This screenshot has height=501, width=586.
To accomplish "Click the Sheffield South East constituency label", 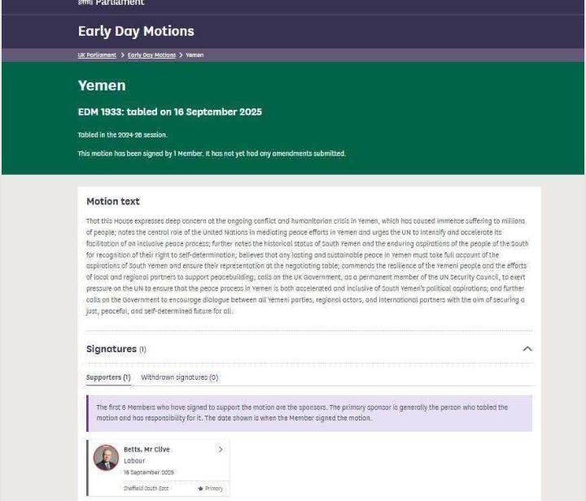I will 146,489.
